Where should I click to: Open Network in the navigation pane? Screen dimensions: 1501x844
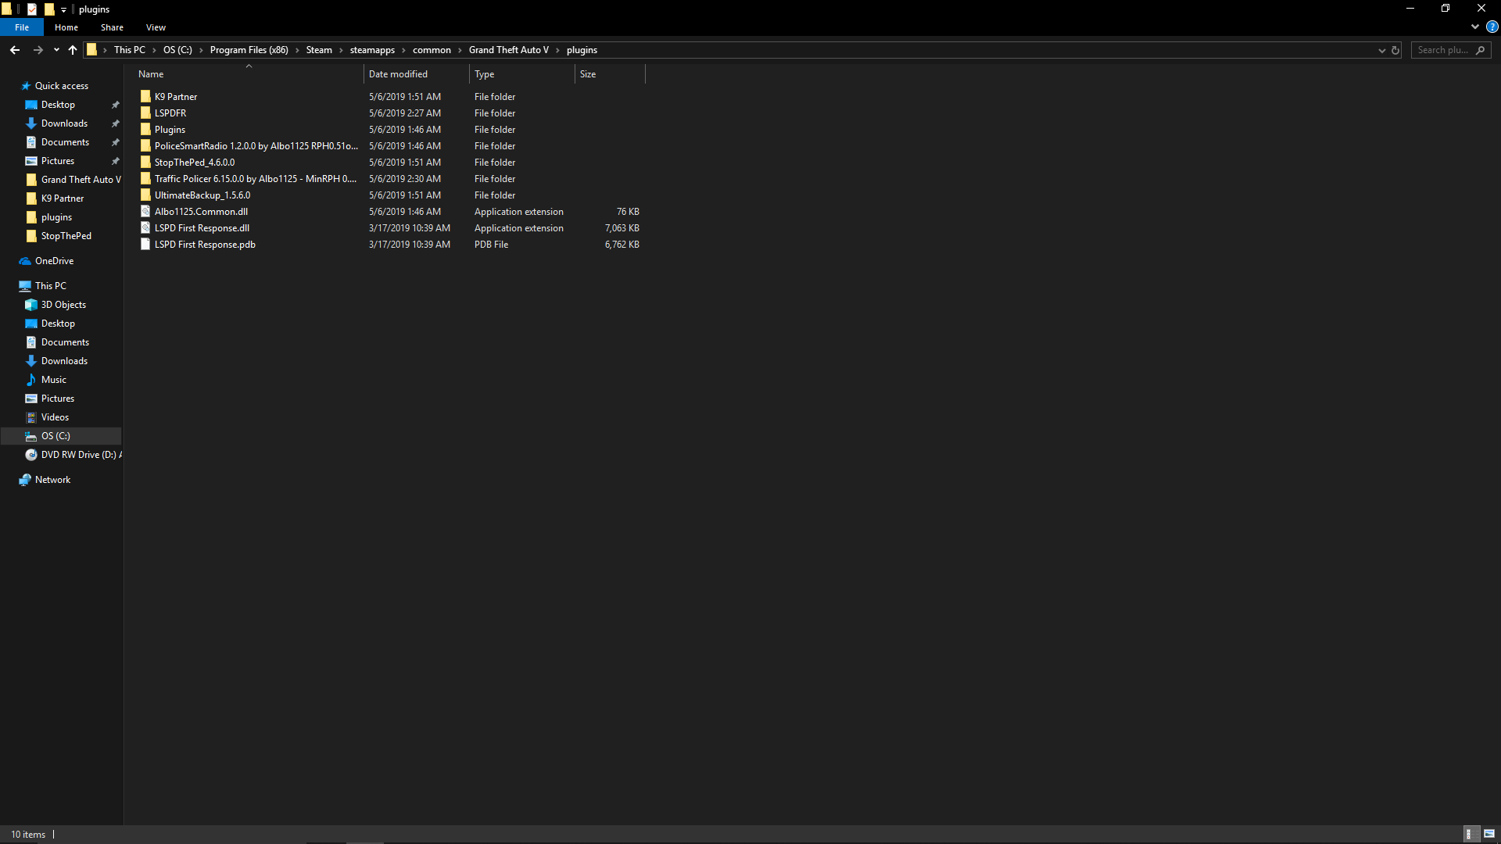52,480
